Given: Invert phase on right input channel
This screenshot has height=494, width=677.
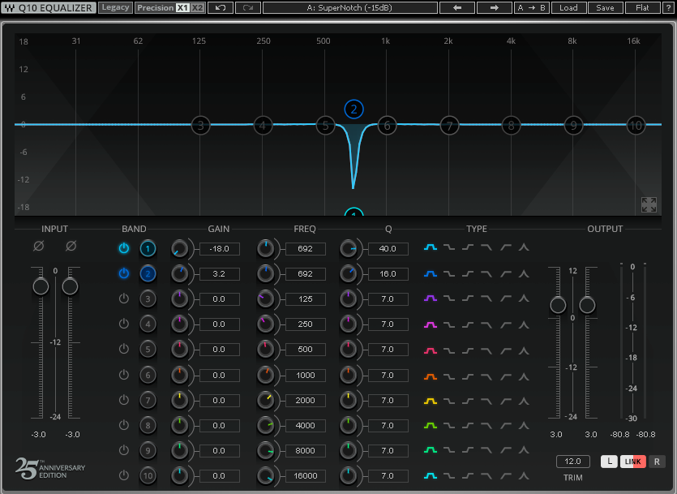Looking at the screenshot, I should click(71, 246).
